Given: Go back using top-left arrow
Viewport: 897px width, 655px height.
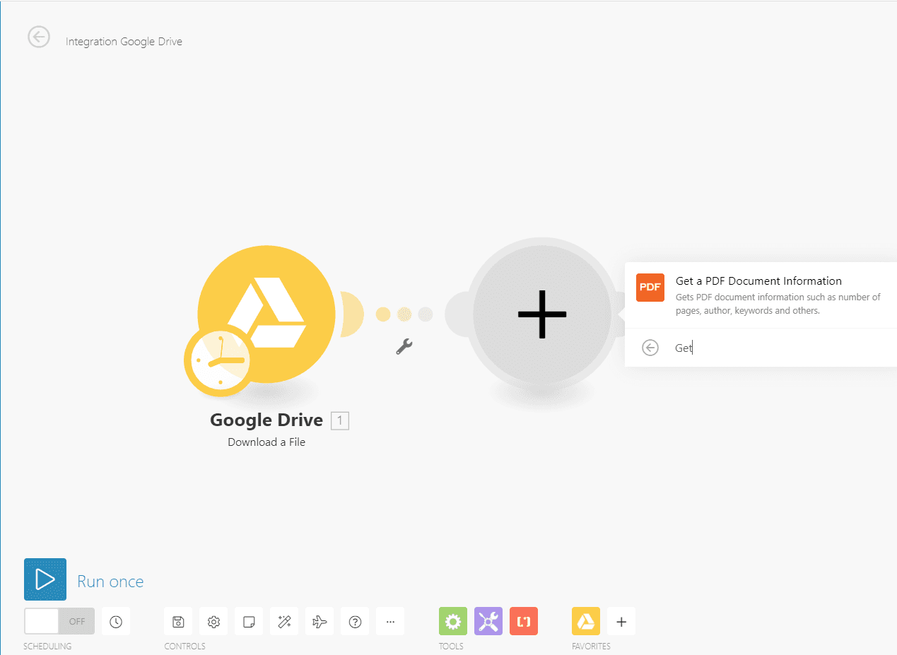Looking at the screenshot, I should pos(39,37).
